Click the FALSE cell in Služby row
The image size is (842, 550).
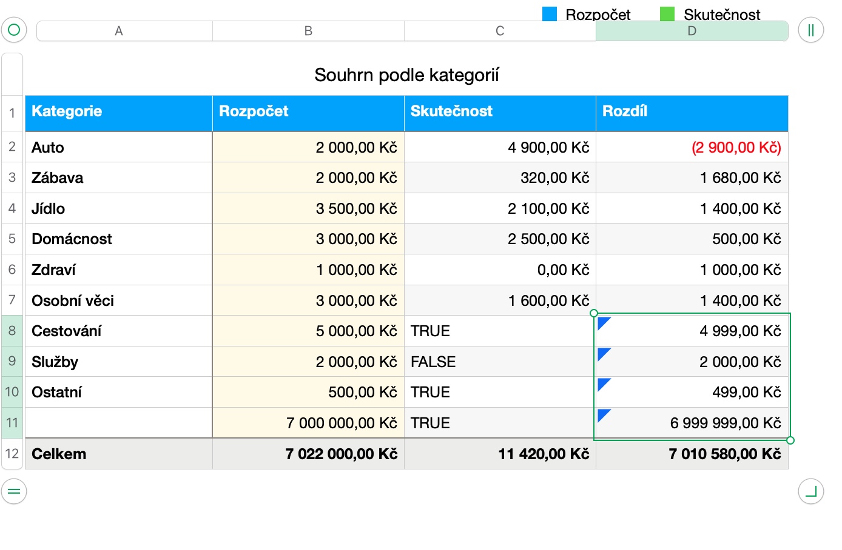click(x=499, y=362)
